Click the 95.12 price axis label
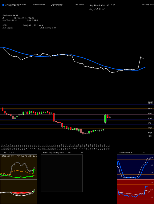Viewport: 154px width, 204px height. [150, 113]
